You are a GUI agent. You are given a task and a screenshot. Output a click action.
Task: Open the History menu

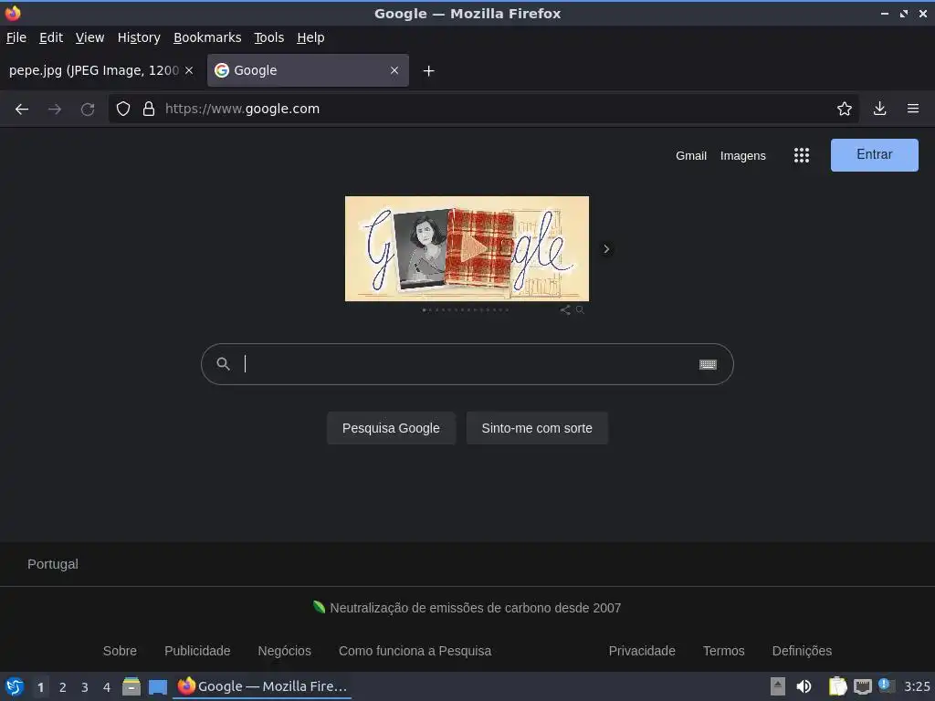[x=139, y=37]
